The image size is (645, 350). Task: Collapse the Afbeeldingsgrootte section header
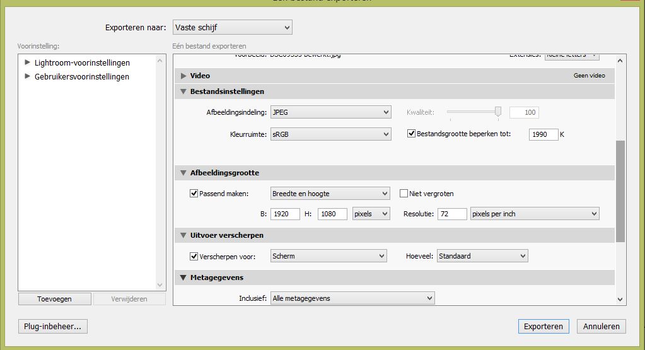(x=183, y=173)
